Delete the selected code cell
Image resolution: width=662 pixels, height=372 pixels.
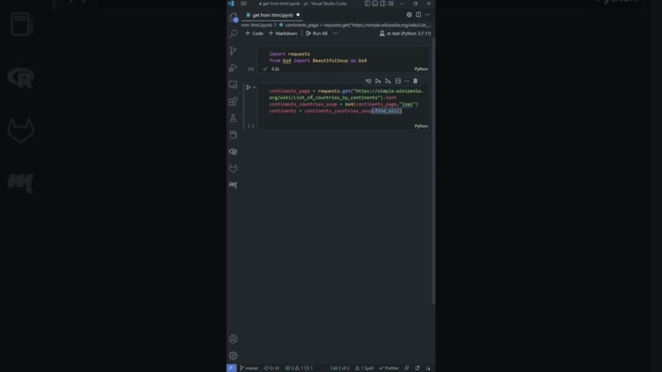(x=415, y=81)
